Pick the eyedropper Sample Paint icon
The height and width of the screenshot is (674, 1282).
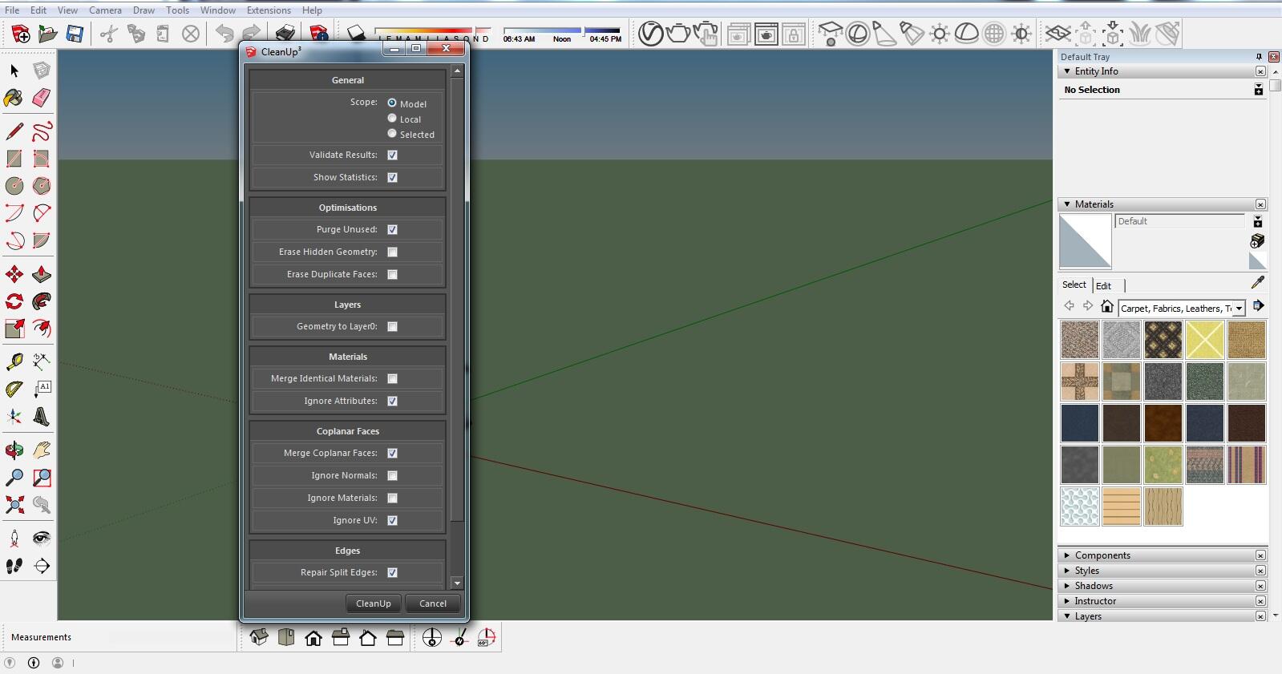pyautogui.click(x=1257, y=283)
